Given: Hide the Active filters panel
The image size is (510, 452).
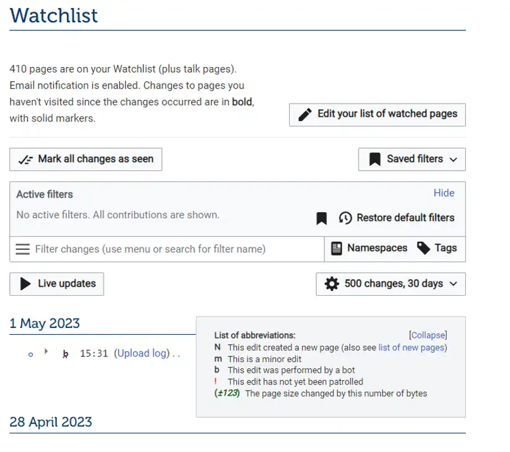Looking at the screenshot, I should [444, 193].
